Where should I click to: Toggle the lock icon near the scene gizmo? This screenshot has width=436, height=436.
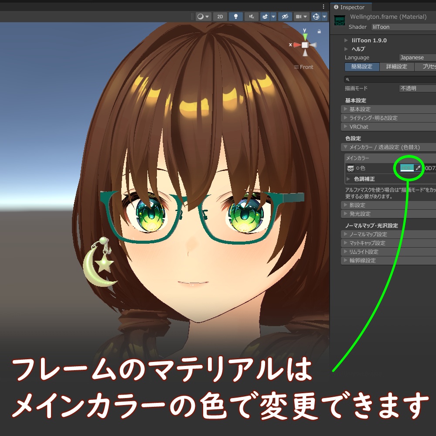320,31
